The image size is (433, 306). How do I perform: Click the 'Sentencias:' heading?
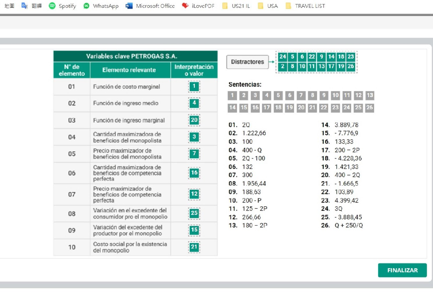[x=245, y=85]
